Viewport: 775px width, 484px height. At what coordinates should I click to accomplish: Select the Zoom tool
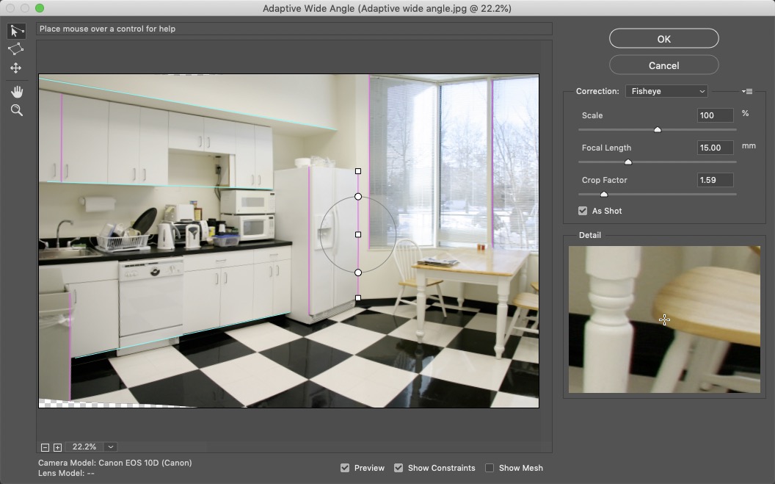16,111
